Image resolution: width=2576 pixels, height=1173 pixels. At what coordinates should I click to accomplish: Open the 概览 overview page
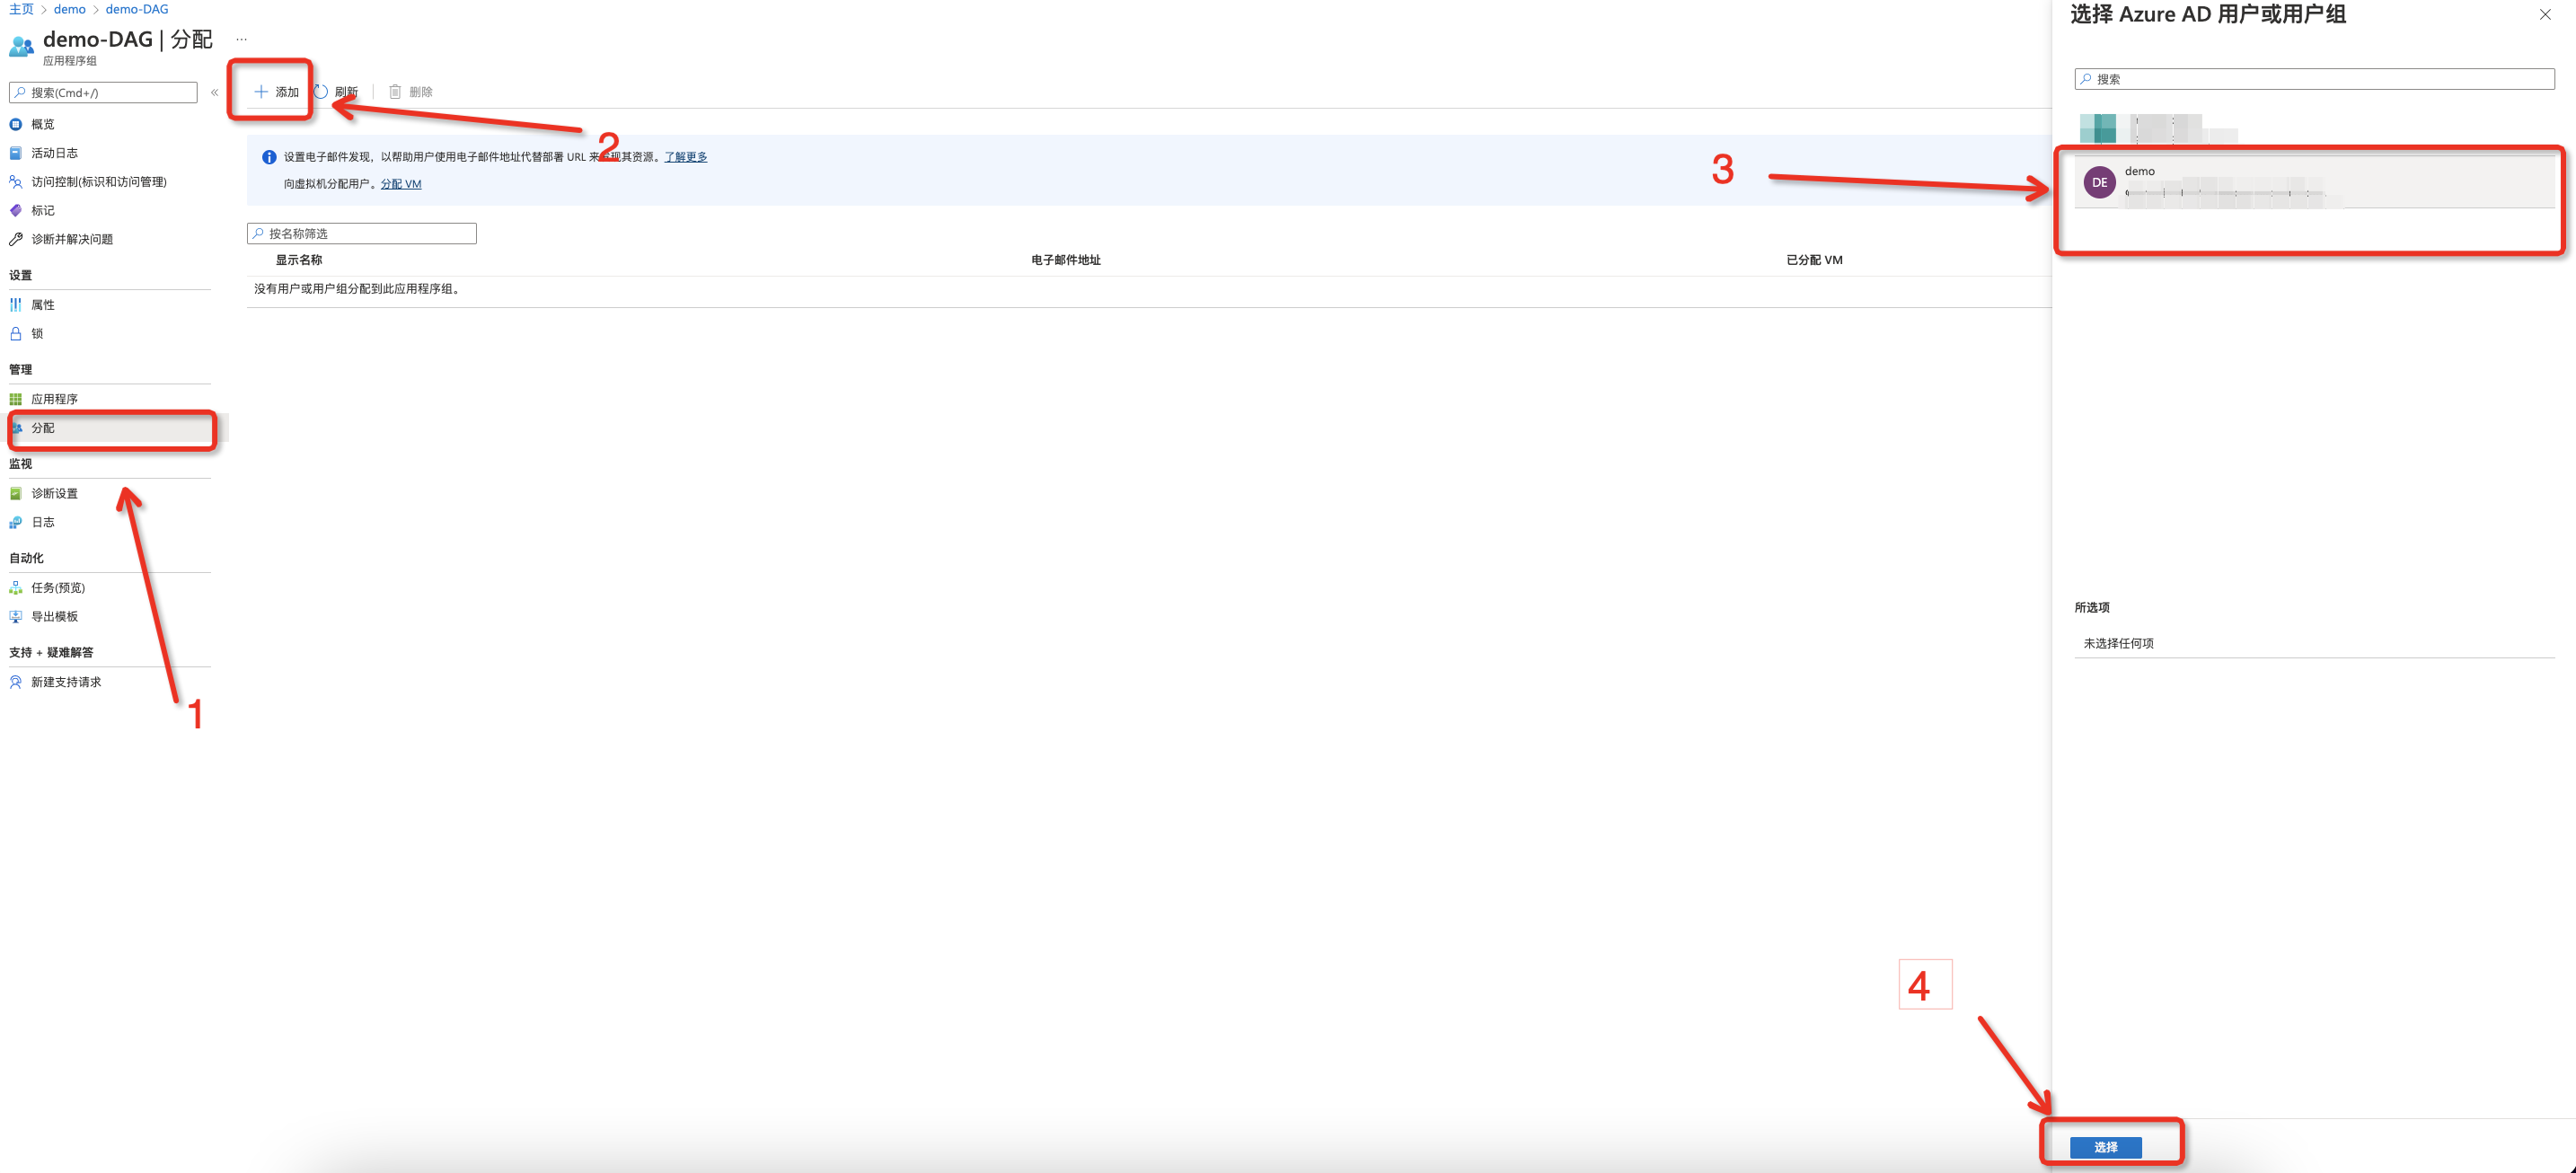[42, 124]
